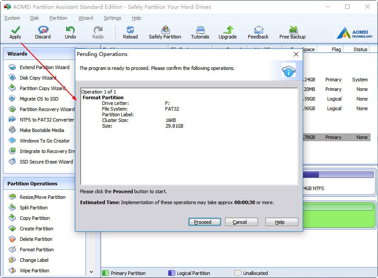This screenshot has width=378, height=278.
Task: Click the Format Partition operation entry in list
Action: 103,97
